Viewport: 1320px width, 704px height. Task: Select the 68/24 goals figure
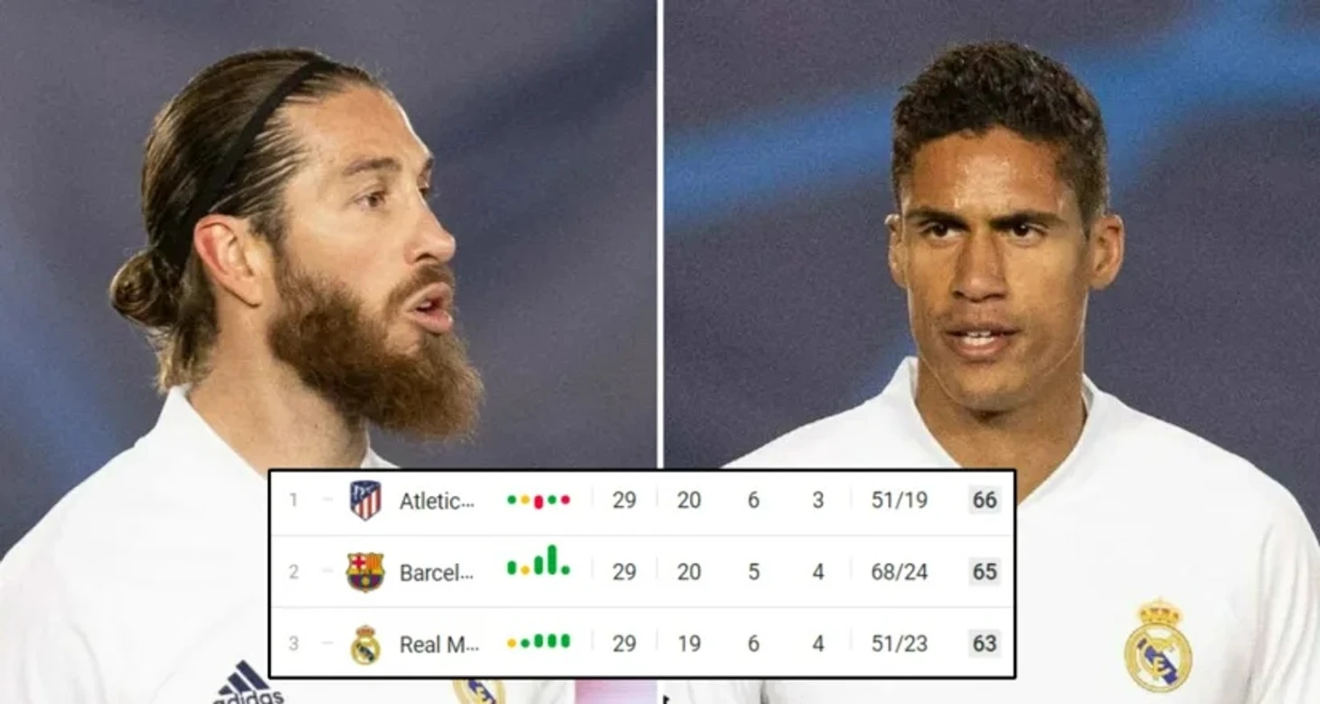click(899, 572)
